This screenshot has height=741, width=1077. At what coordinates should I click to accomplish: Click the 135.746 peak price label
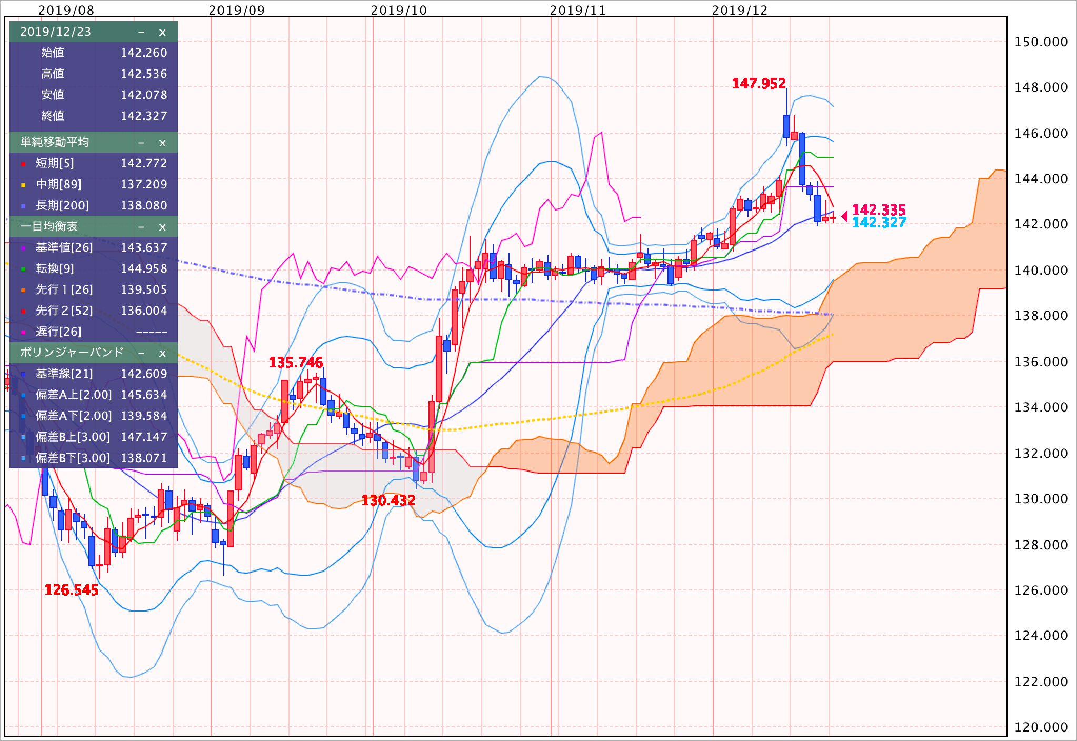click(296, 363)
